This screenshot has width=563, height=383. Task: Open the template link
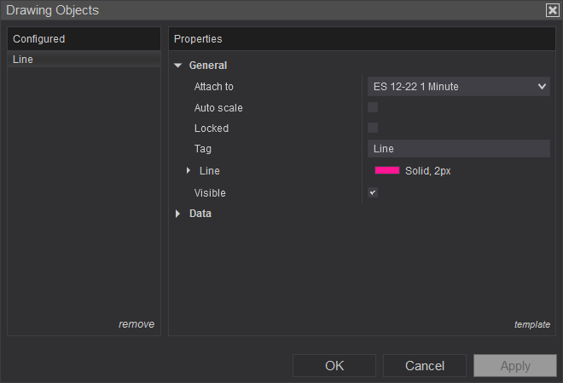click(532, 324)
